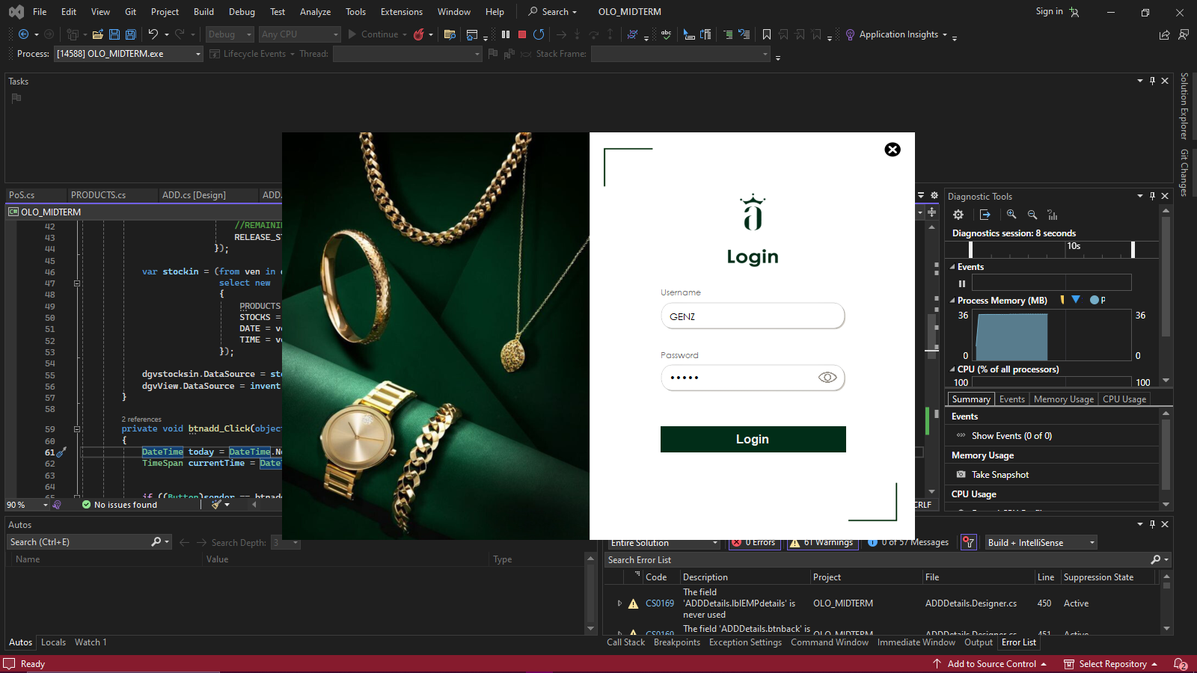This screenshot has width=1197, height=673.
Task: Open the Debug menu
Action: [x=242, y=12]
